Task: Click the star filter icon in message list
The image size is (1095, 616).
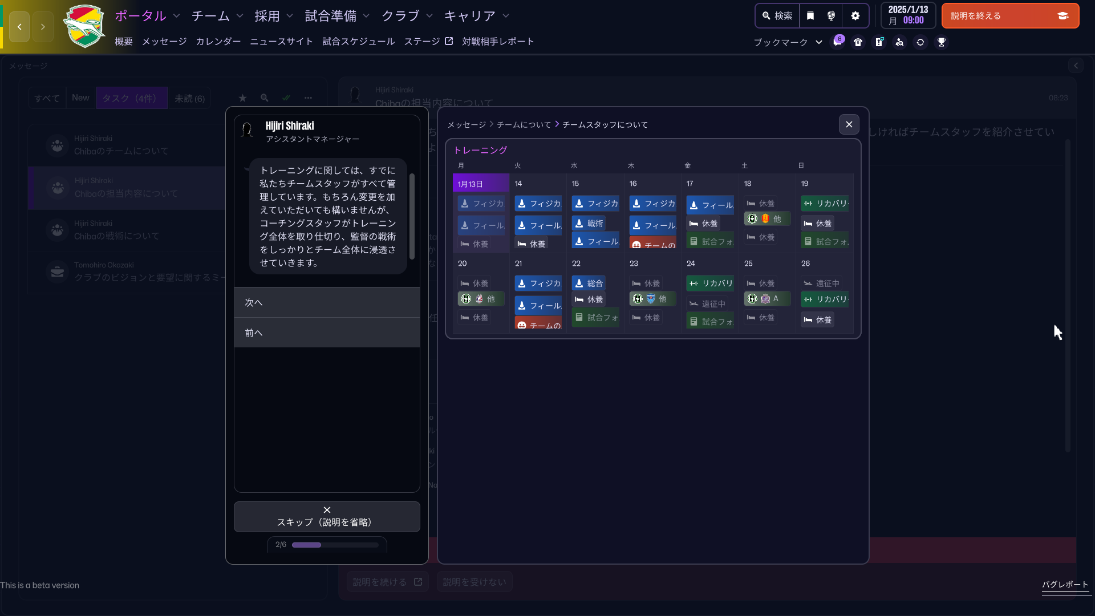Action: coord(242,98)
